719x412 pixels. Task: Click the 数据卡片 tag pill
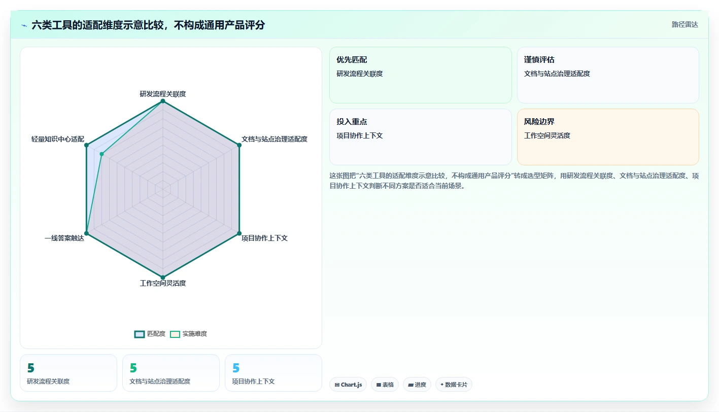[x=454, y=385]
